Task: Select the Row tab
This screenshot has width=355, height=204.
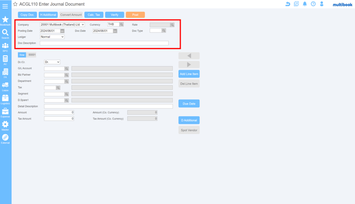Action: pyautogui.click(x=22, y=55)
